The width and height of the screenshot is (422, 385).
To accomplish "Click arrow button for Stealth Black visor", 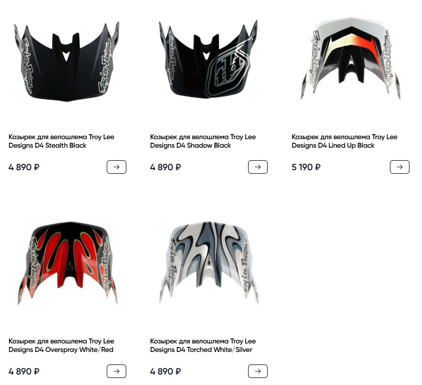I will (116, 167).
